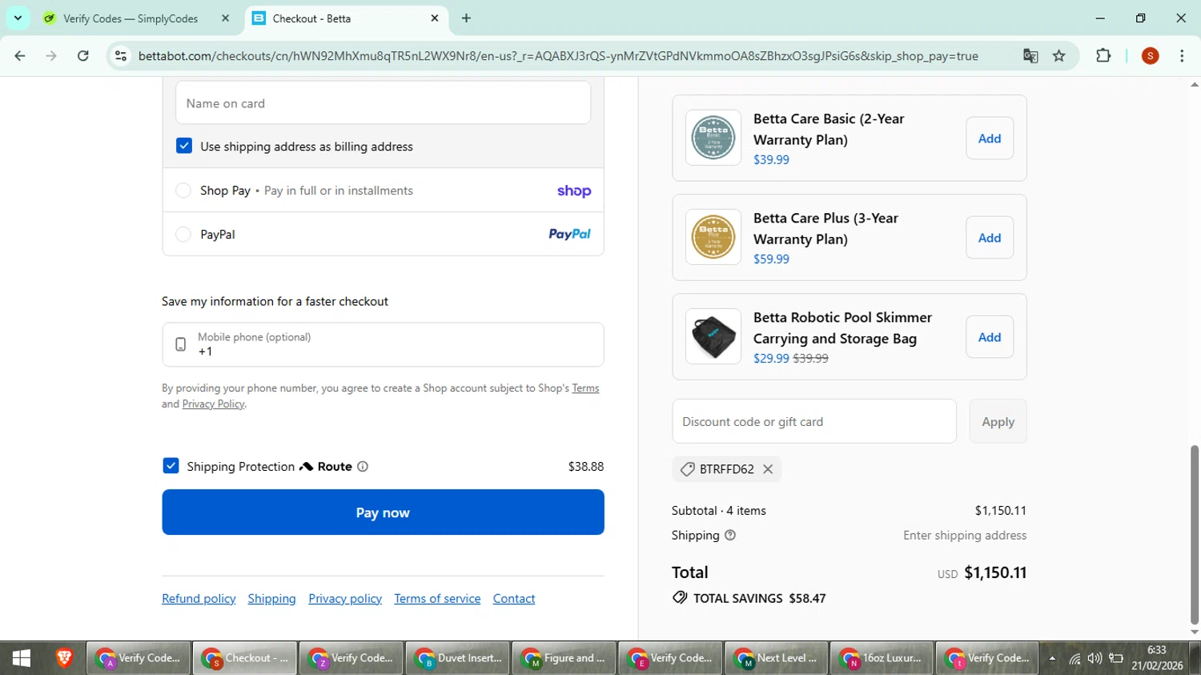
Task: Add Betta Care Basic 2-Year Warranty
Action: 990,139
